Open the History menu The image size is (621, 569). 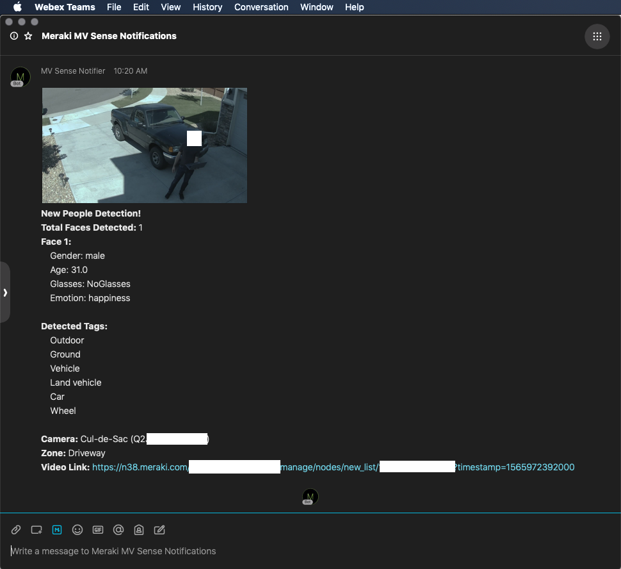[x=207, y=7]
